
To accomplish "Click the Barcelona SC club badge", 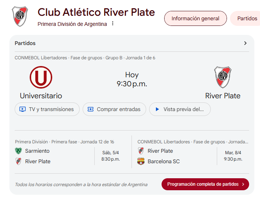I will pyautogui.click(x=141, y=161).
